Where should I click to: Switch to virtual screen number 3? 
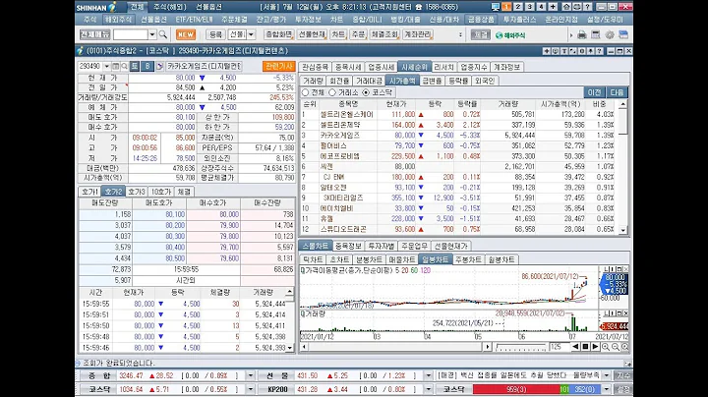529,7
